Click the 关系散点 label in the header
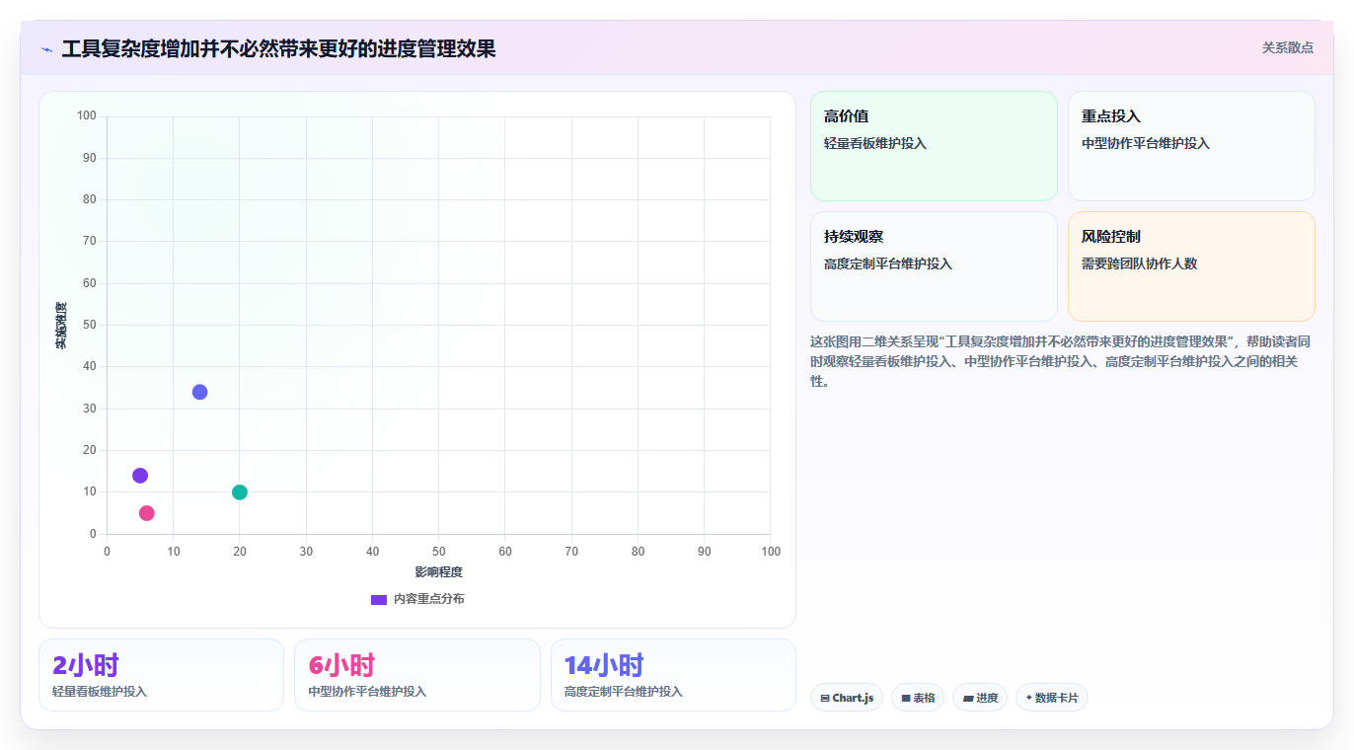This screenshot has width=1354, height=750. (1288, 47)
